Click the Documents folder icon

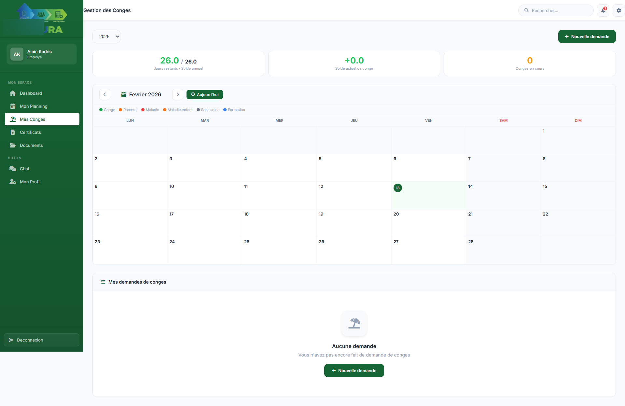click(x=13, y=146)
